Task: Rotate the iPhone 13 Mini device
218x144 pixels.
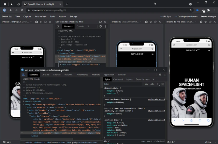Action: 45,22
